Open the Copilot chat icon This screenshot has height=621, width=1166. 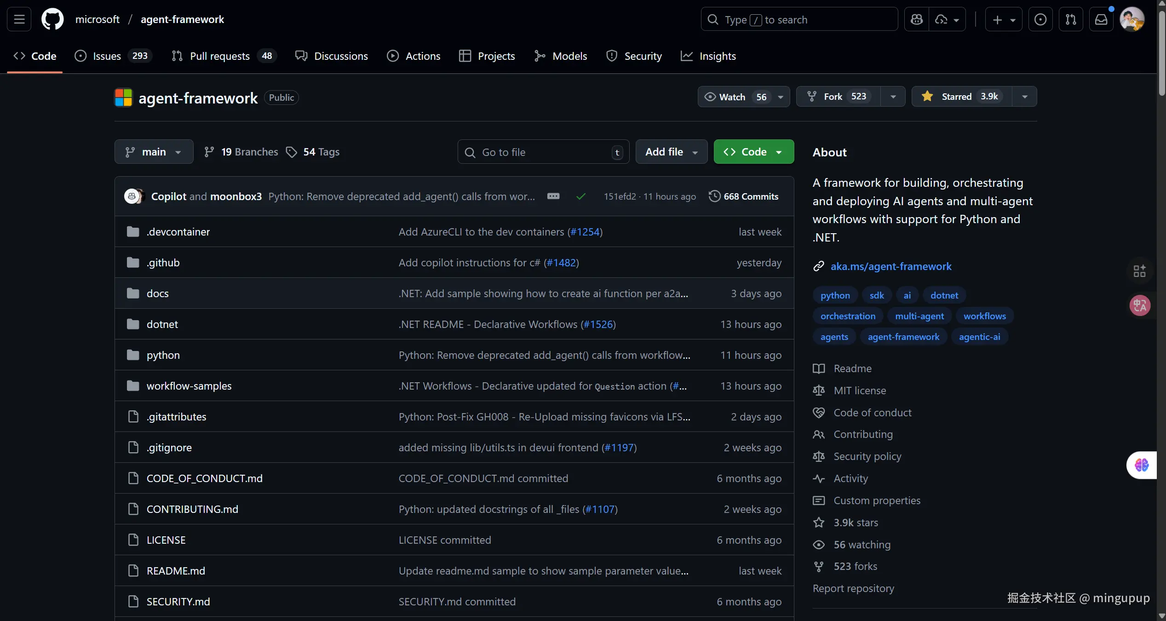917,19
